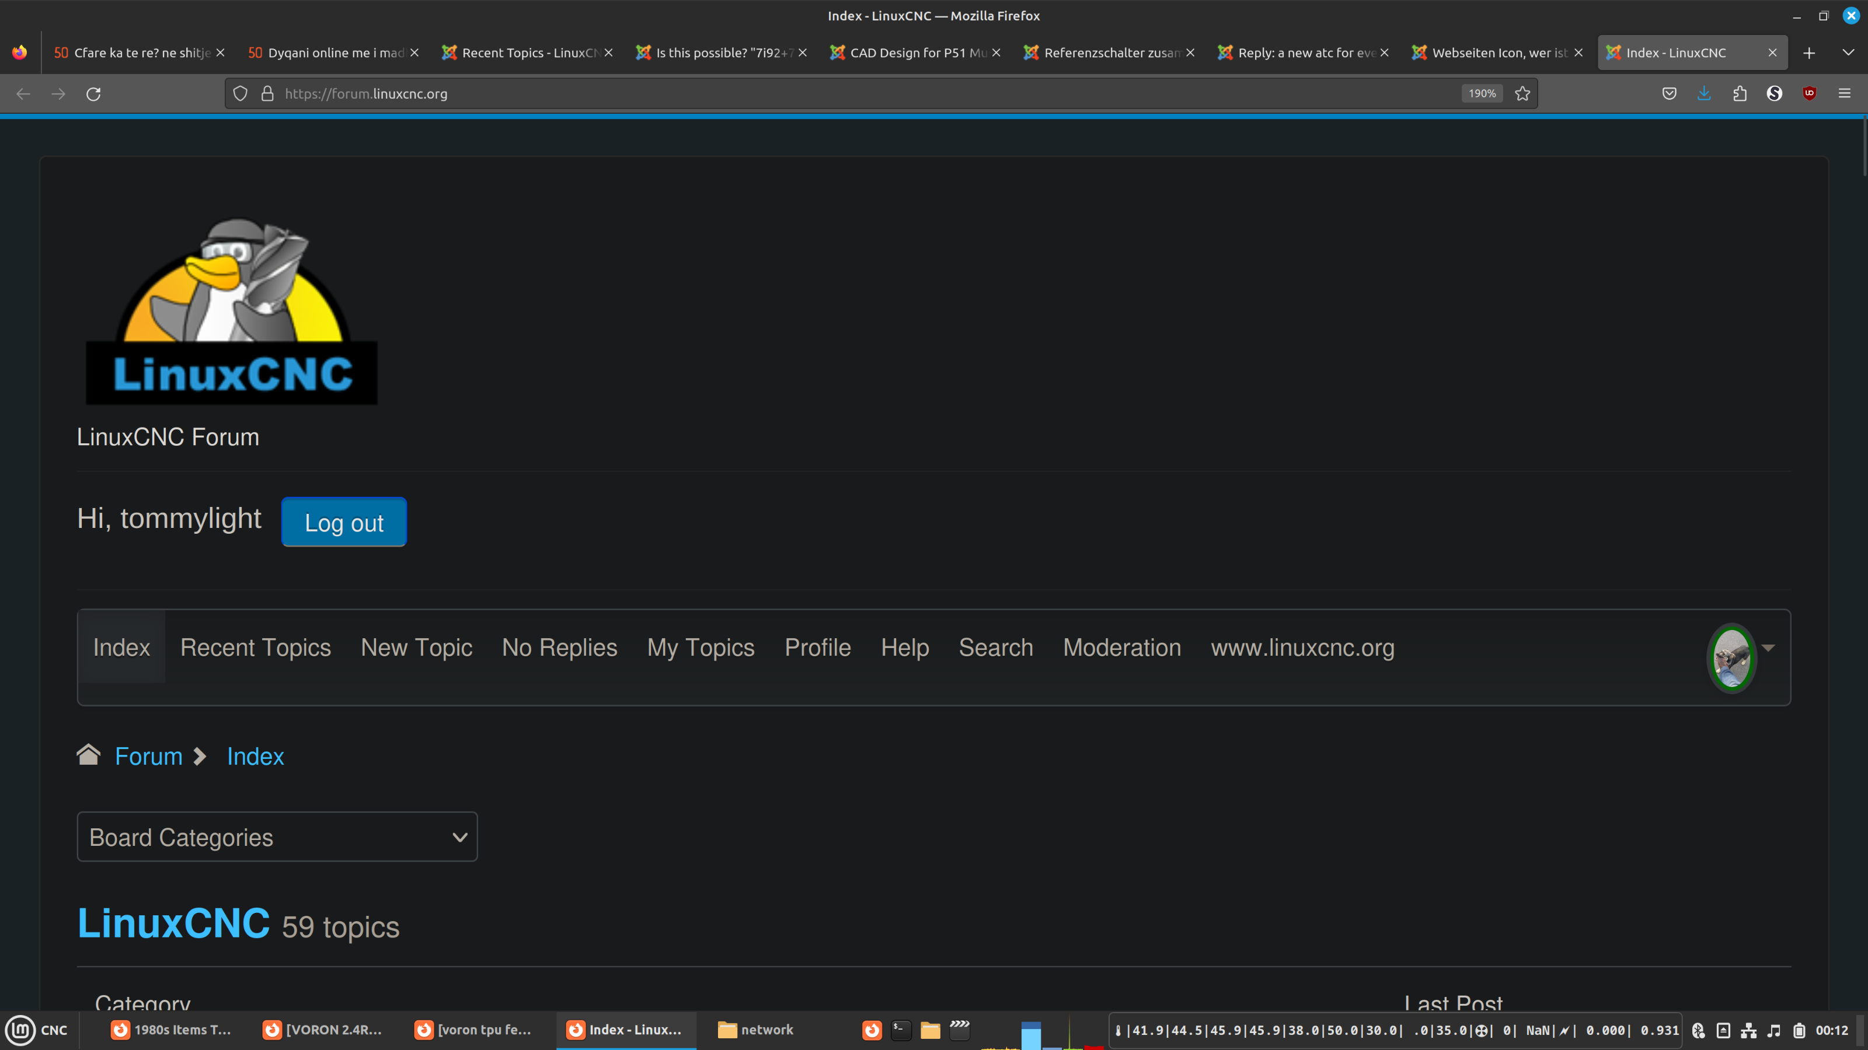Follow the Forum breadcrumb link
This screenshot has height=1050, width=1868.
(149, 757)
